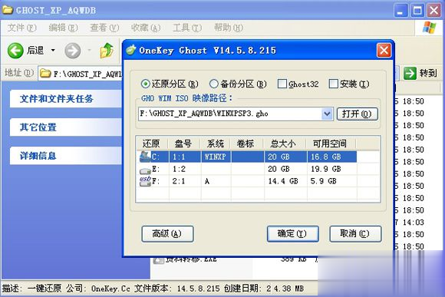Select the 还原分区(R) radio button
Image resolution: width=445 pixels, height=297 pixels.
pyautogui.click(x=145, y=84)
